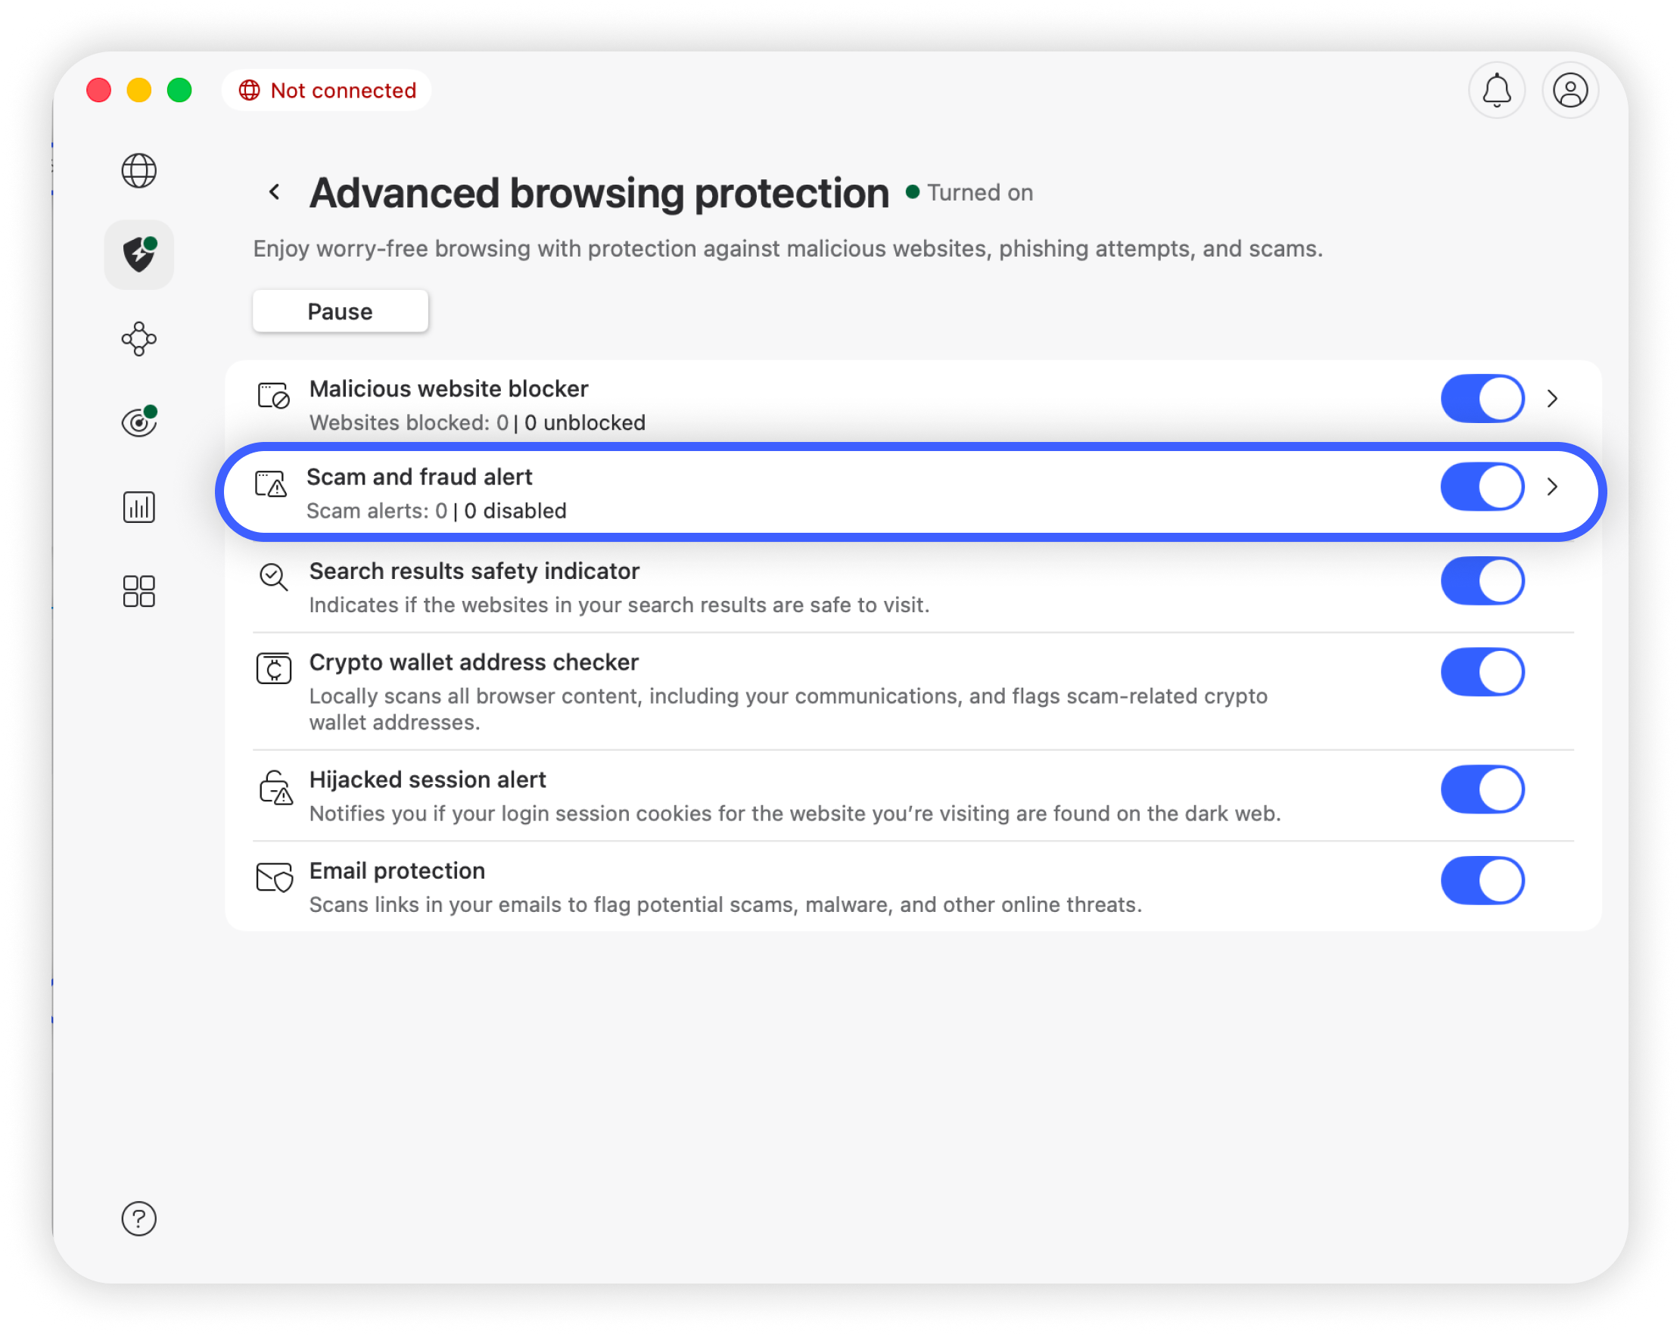Open the Meshnet sidebar icon
Viewport: 1680px width, 1335px height.
(x=138, y=339)
